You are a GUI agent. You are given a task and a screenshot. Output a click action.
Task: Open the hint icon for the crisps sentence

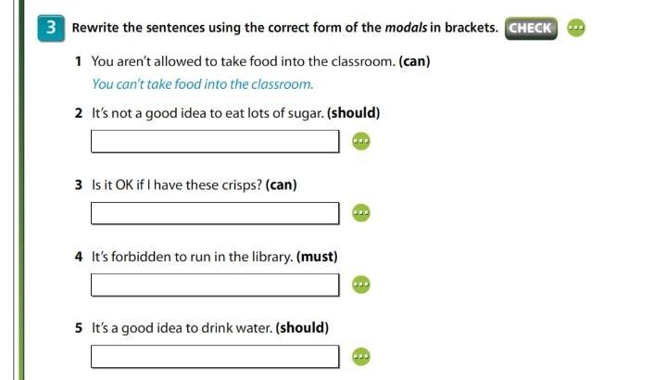361,213
